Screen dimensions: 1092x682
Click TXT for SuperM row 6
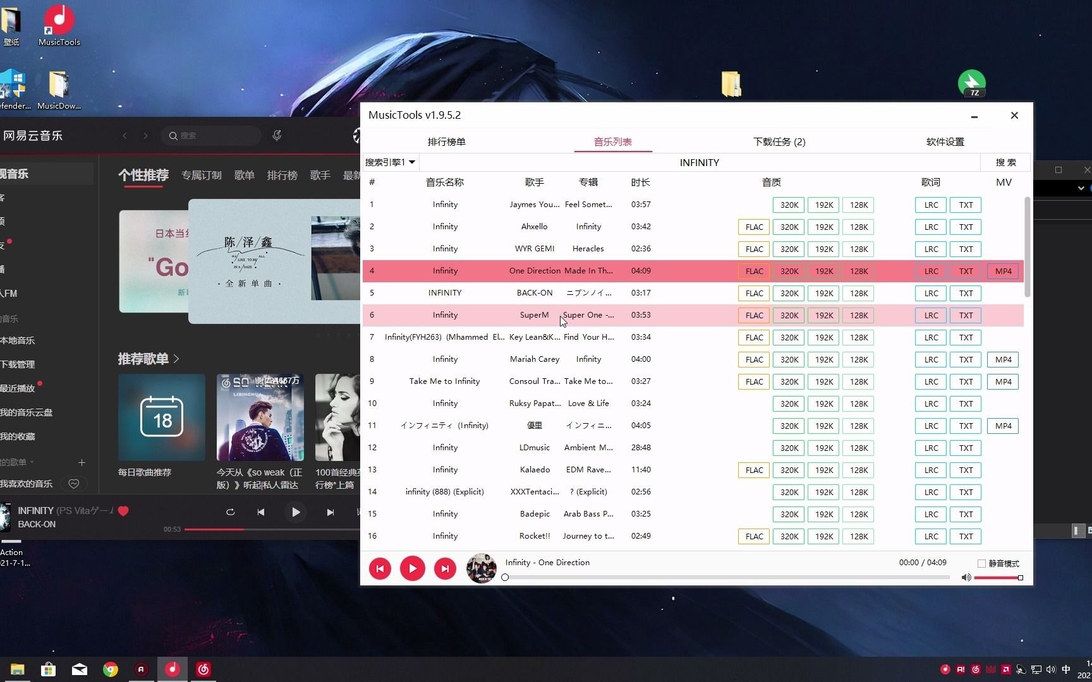[x=966, y=315]
